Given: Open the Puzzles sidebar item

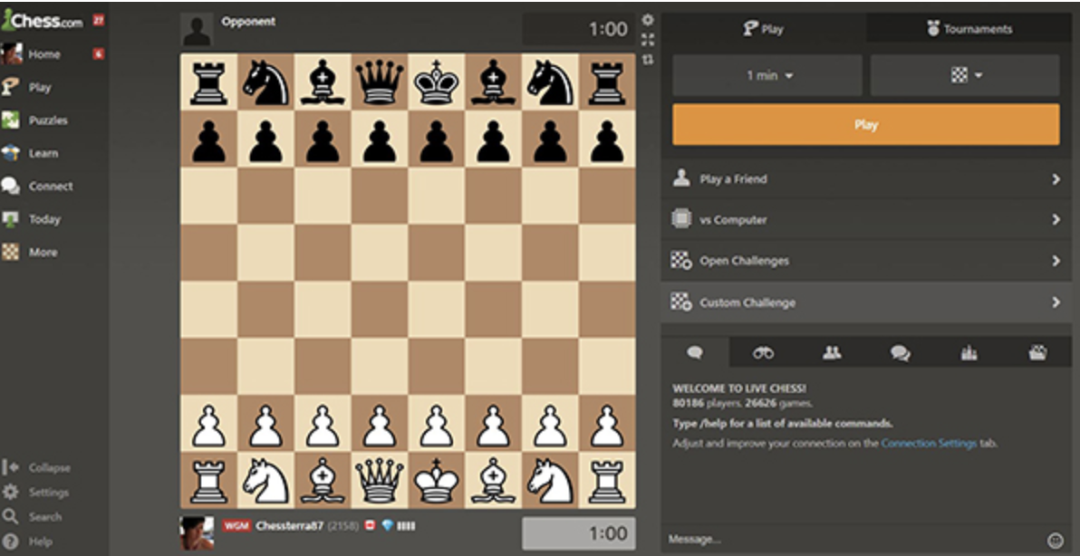Looking at the screenshot, I should tap(47, 120).
